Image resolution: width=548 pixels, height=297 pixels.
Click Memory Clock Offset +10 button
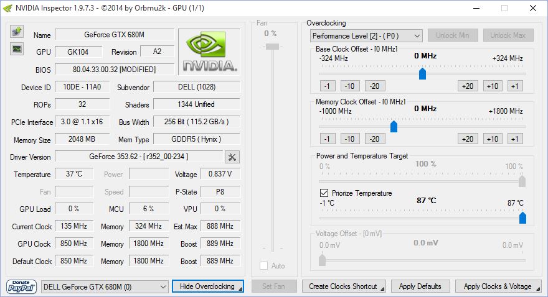tap(493, 139)
